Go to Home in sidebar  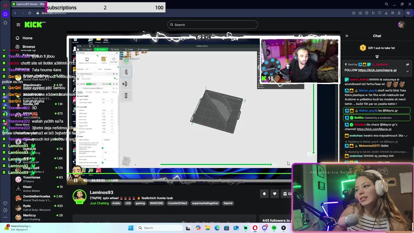(x=24, y=38)
